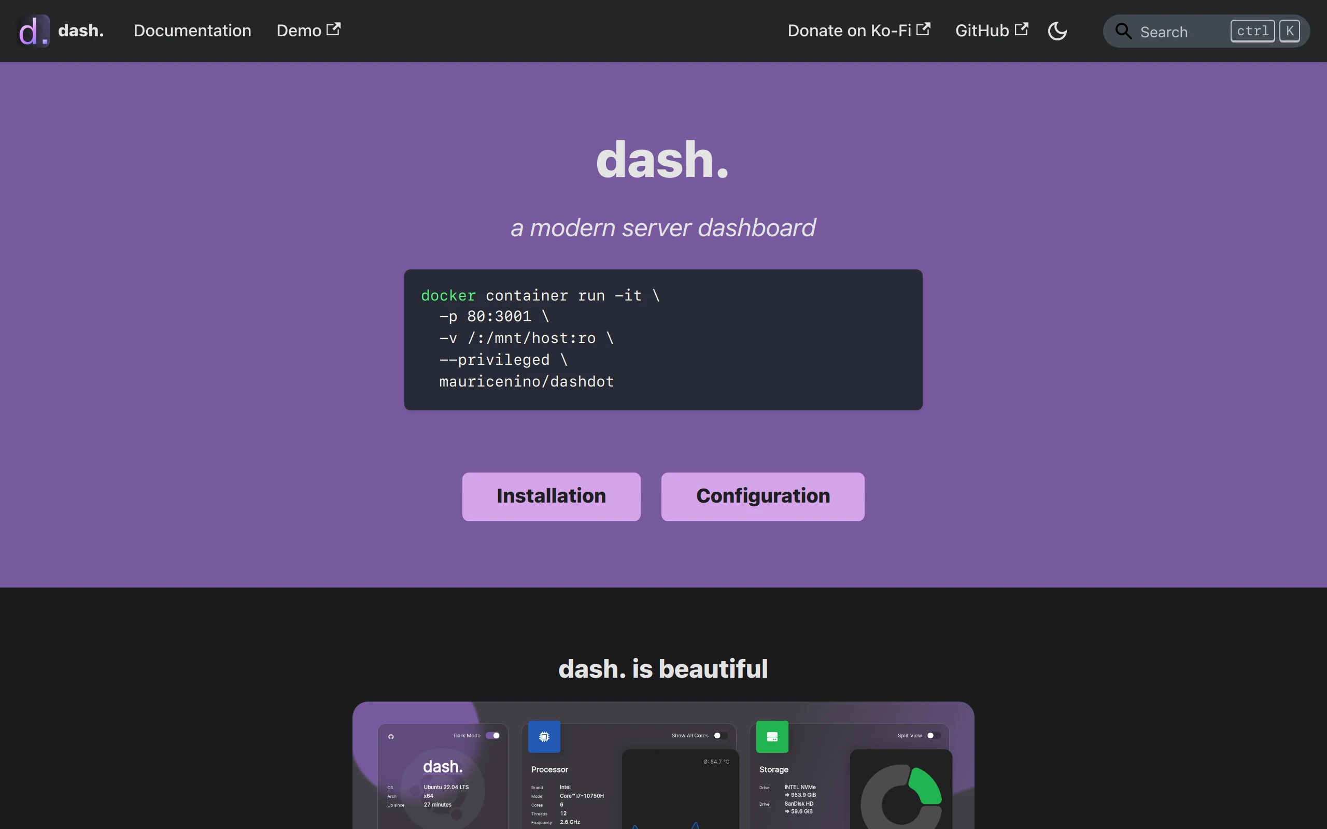Visit the GitHub repository link
Screen dimensions: 1327x829
pyautogui.click(x=982, y=31)
